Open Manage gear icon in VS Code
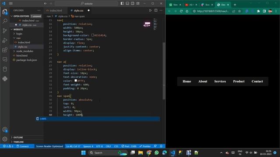The height and width of the screenshot is (157, 280). pyautogui.click(x=5, y=139)
